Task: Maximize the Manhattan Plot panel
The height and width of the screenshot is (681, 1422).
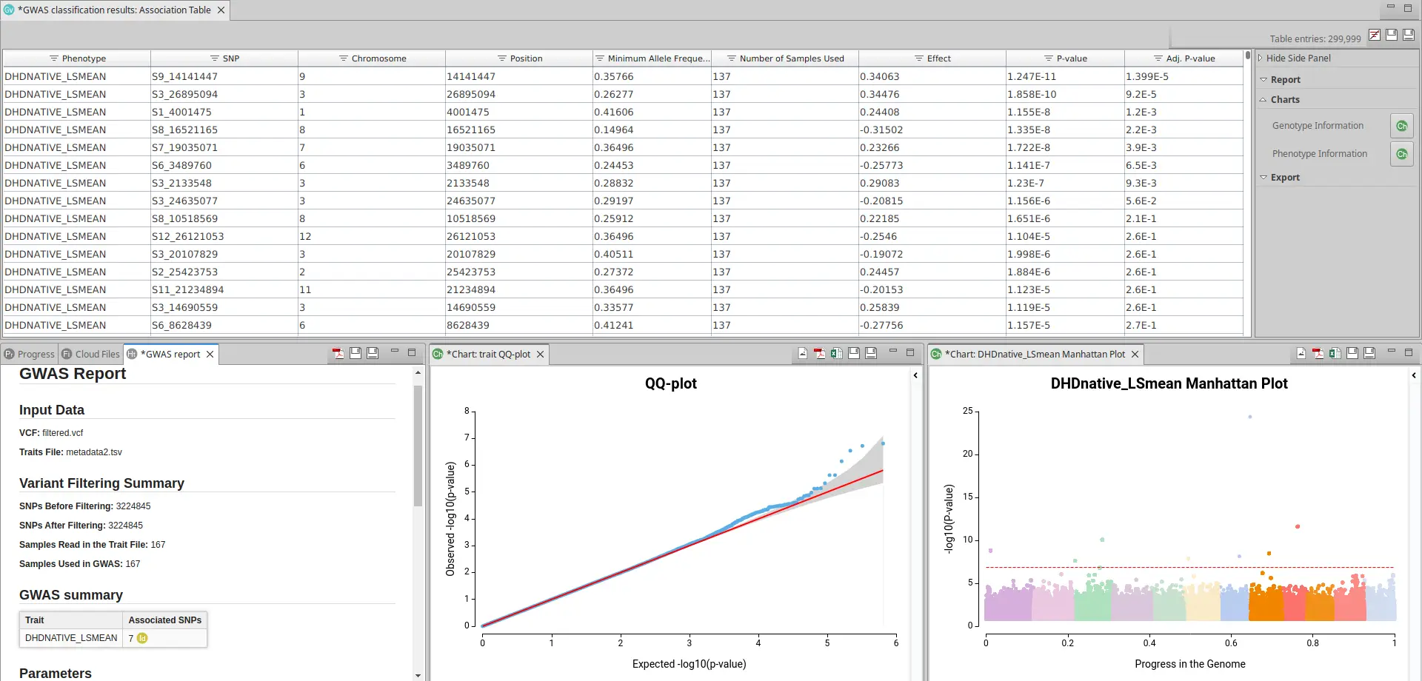Action: click(x=1409, y=352)
